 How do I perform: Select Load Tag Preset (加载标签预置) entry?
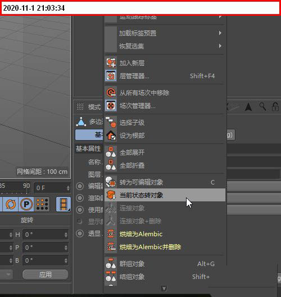(x=165, y=33)
